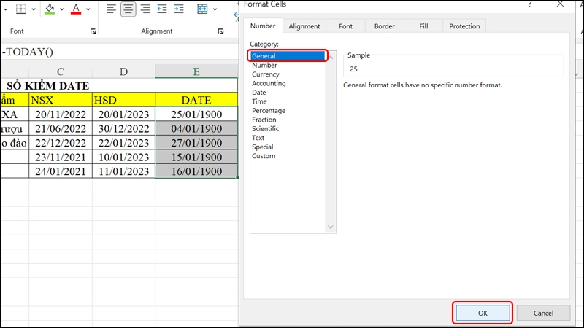Select column C header
Viewport: 584px width, 328px height.
click(x=61, y=71)
